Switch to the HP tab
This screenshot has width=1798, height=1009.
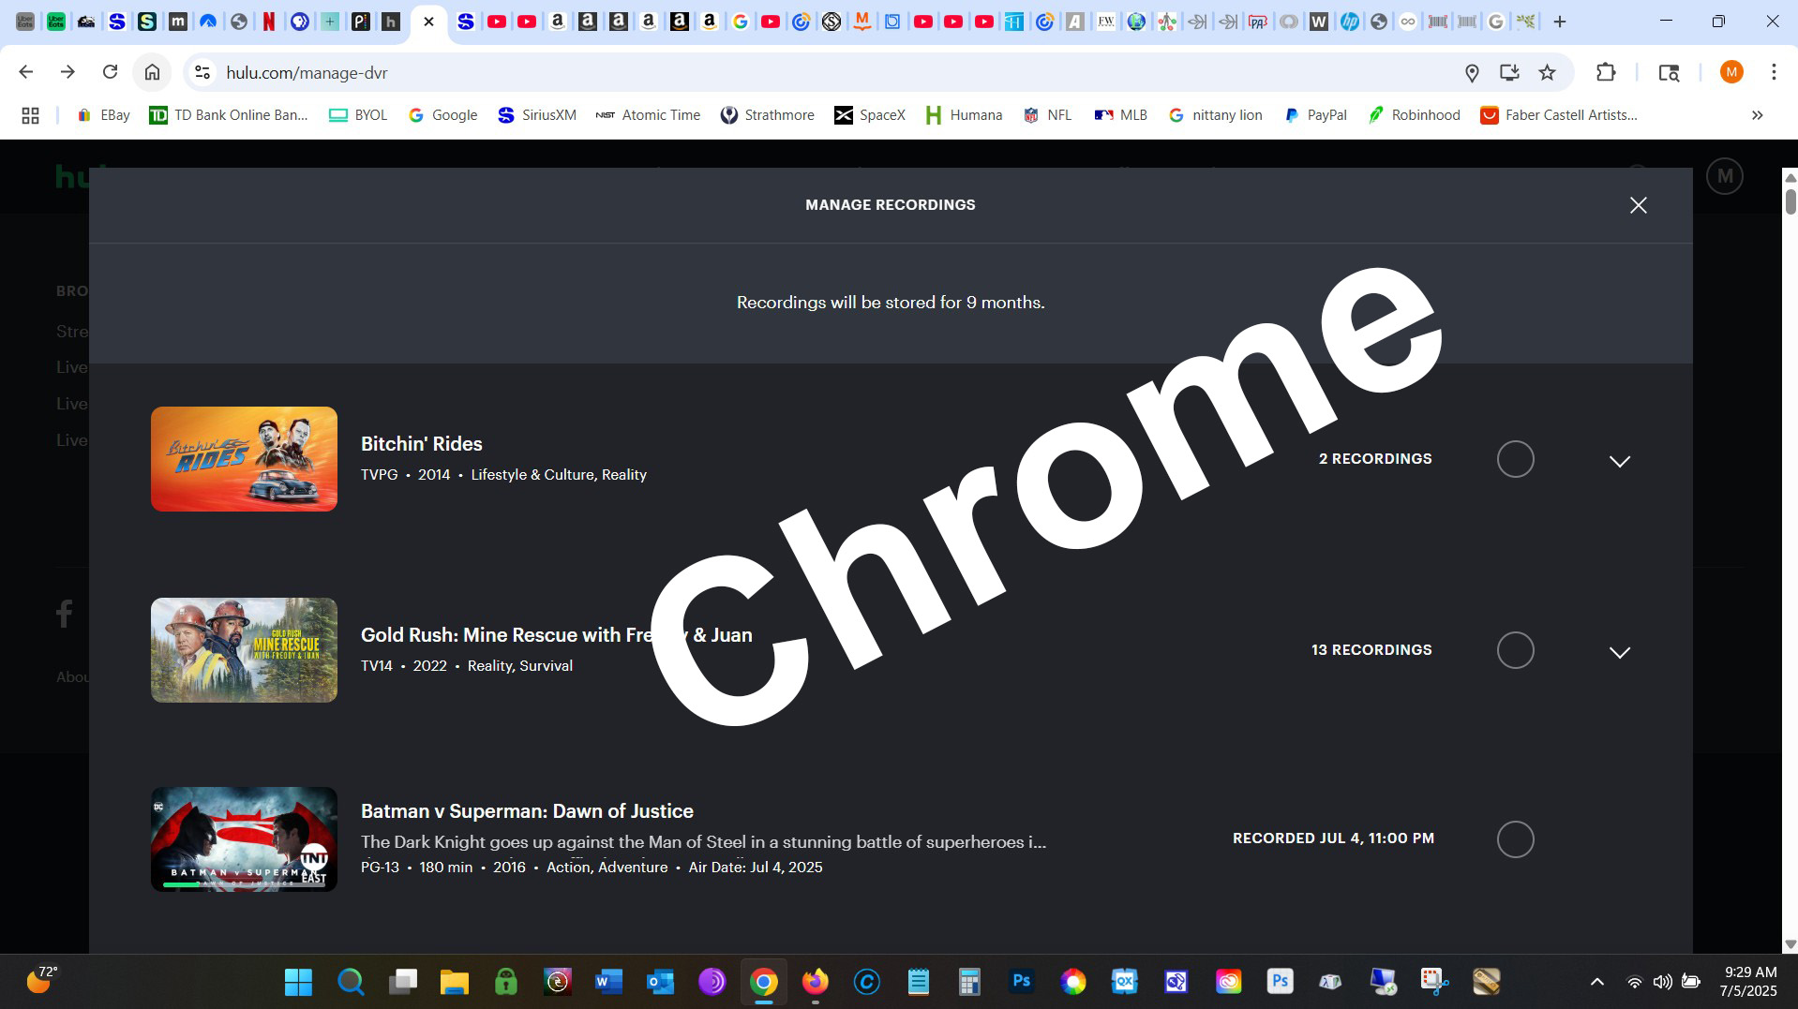[1348, 22]
